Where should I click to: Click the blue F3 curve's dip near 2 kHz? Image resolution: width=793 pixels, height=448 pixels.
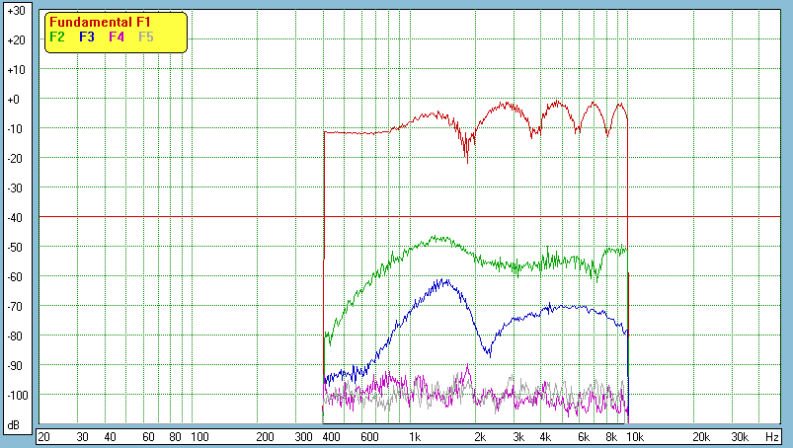pos(487,353)
